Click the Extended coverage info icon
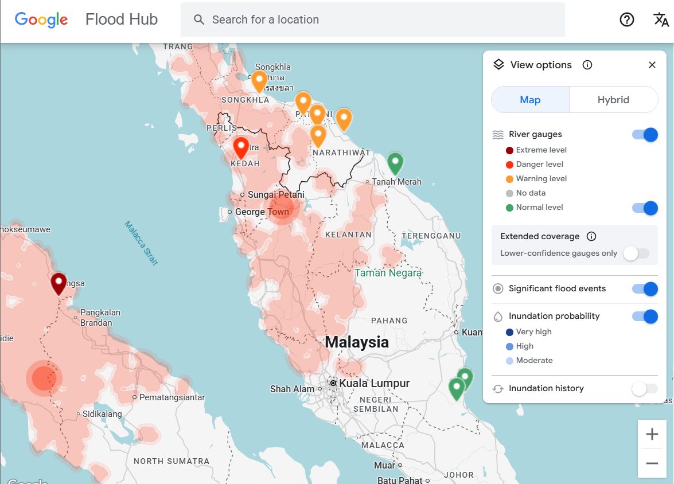 pyautogui.click(x=591, y=236)
